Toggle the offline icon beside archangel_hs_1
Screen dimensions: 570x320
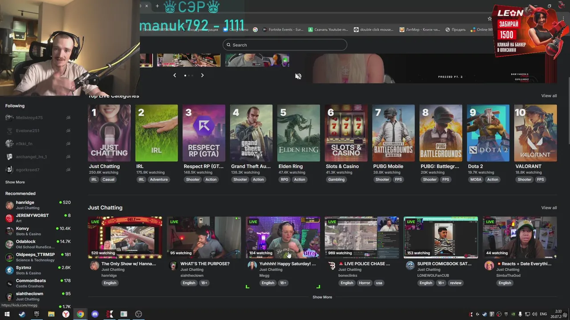coord(68,156)
